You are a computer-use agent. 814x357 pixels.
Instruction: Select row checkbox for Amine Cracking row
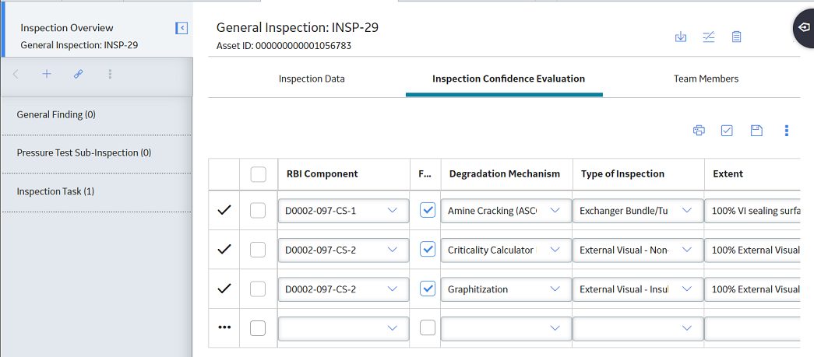pyautogui.click(x=258, y=210)
